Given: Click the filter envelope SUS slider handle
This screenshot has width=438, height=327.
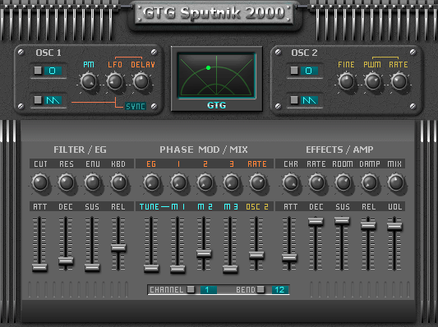Looking at the screenshot, I should coord(92,268).
